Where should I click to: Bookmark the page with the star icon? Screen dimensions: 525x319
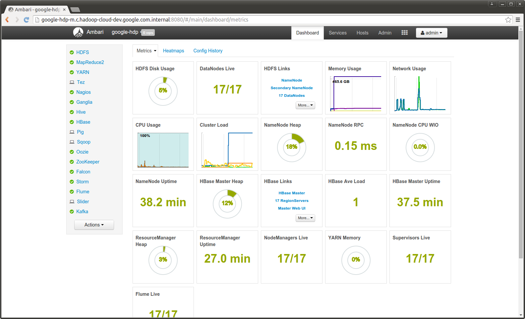508,20
